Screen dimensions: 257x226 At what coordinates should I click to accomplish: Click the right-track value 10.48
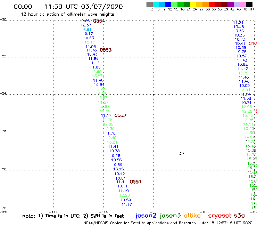coord(239,27)
